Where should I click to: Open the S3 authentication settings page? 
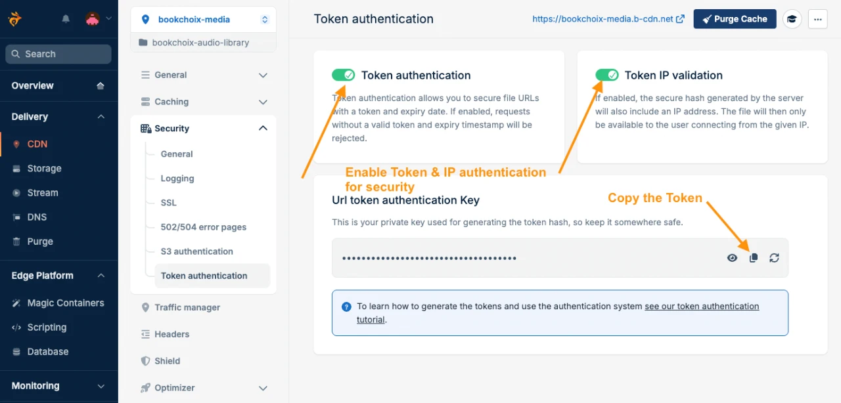point(196,251)
